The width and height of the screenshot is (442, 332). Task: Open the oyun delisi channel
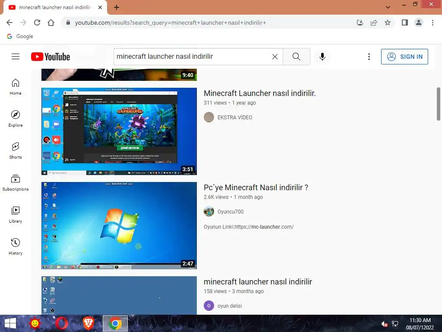[230, 306]
